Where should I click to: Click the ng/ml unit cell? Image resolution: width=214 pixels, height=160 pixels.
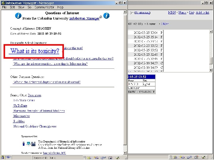(149, 84)
